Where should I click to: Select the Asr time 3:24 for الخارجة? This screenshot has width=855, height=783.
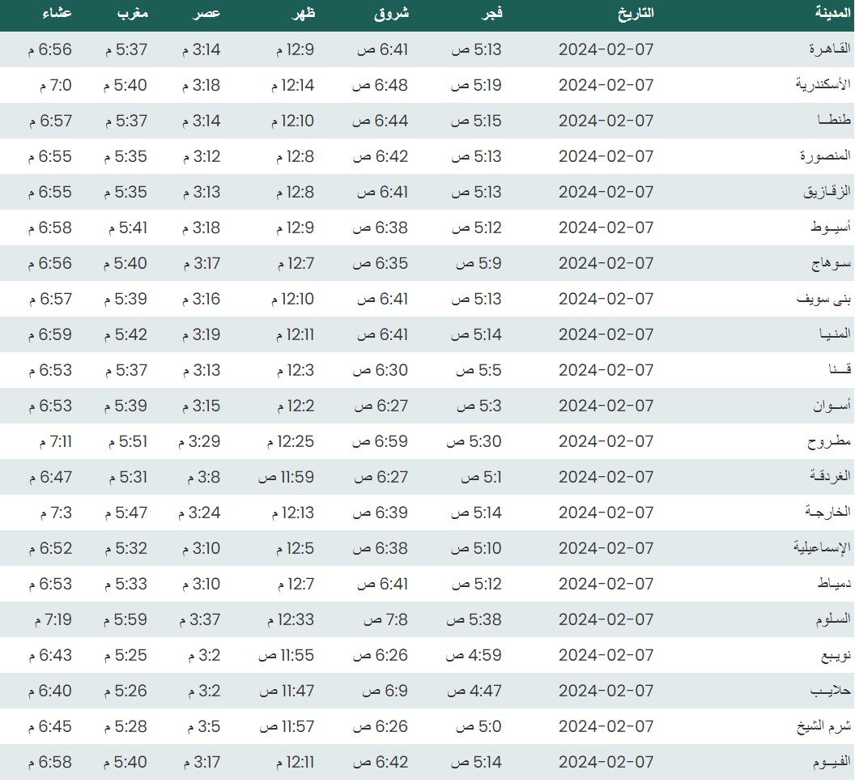click(201, 513)
